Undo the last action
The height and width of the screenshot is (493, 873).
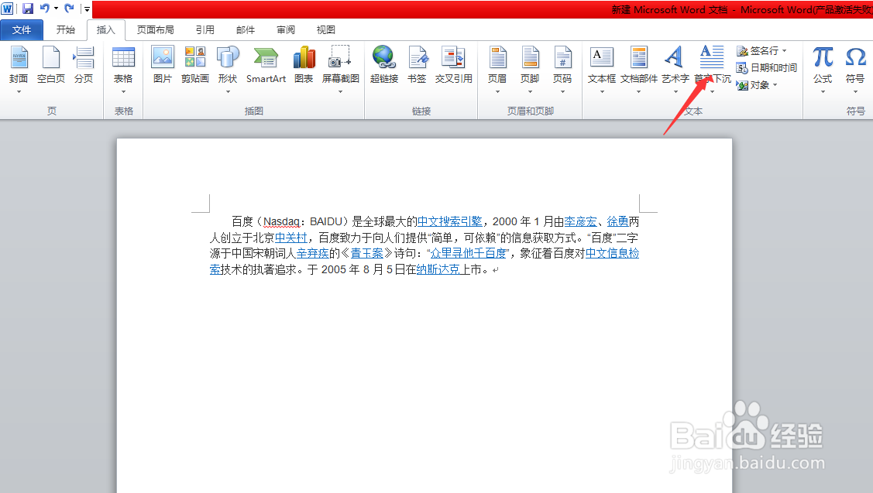pyautogui.click(x=45, y=9)
